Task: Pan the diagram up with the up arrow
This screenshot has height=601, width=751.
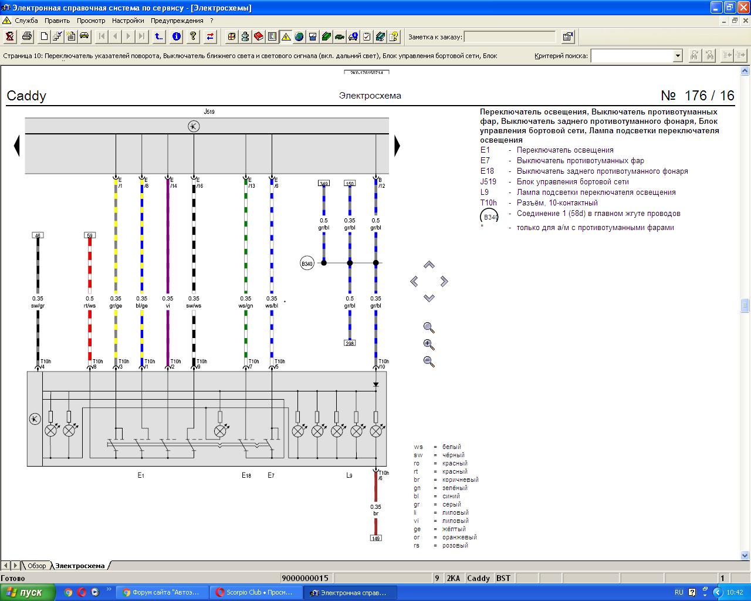Action: 429,265
